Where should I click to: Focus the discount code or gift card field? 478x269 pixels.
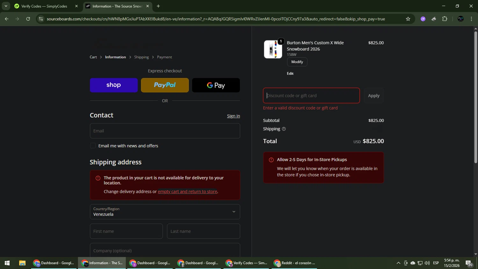point(311,96)
